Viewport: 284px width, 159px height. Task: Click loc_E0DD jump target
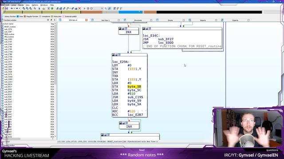click(166, 43)
